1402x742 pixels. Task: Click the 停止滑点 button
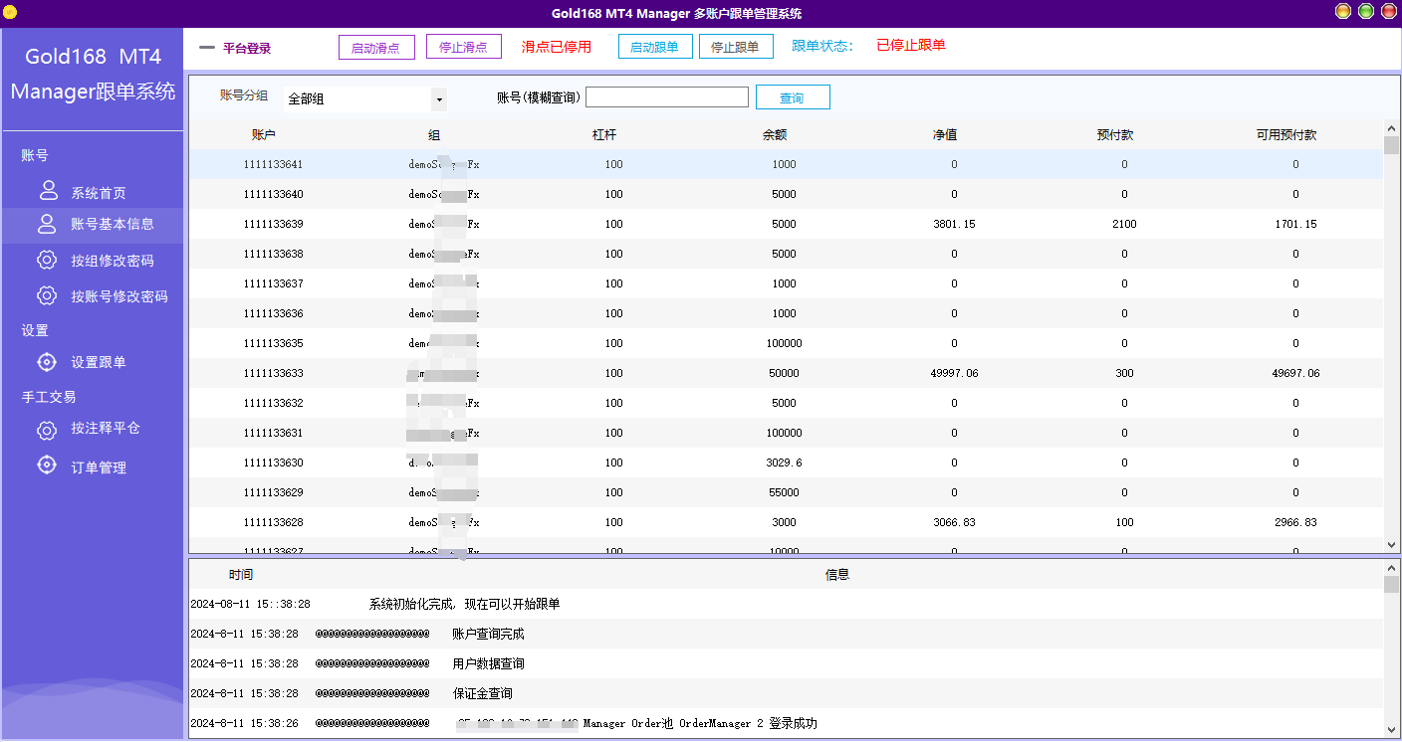[x=464, y=47]
